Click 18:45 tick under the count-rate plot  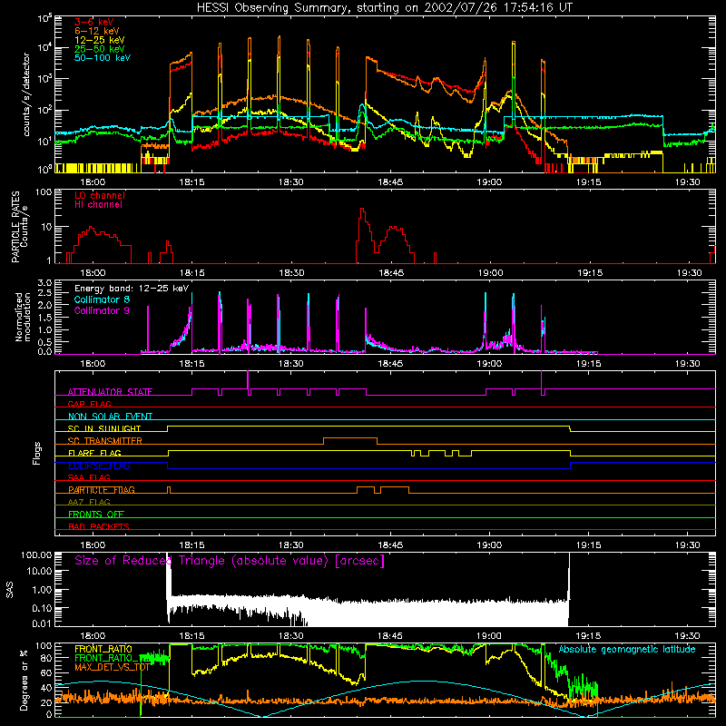[x=390, y=182]
